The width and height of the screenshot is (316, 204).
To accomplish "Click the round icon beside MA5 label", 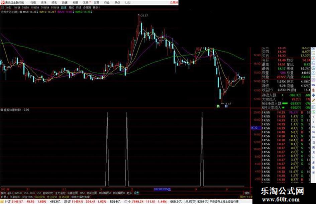I will click(21, 12).
